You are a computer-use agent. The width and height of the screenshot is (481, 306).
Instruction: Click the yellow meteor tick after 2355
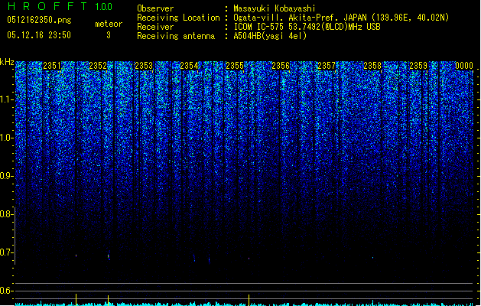[x=249, y=300]
